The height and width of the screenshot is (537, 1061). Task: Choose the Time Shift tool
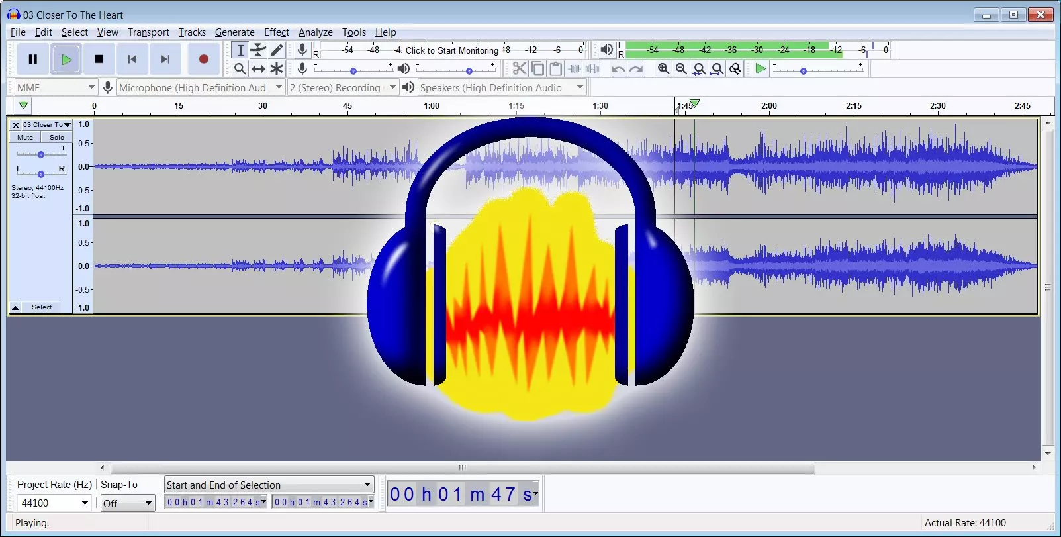tap(258, 68)
